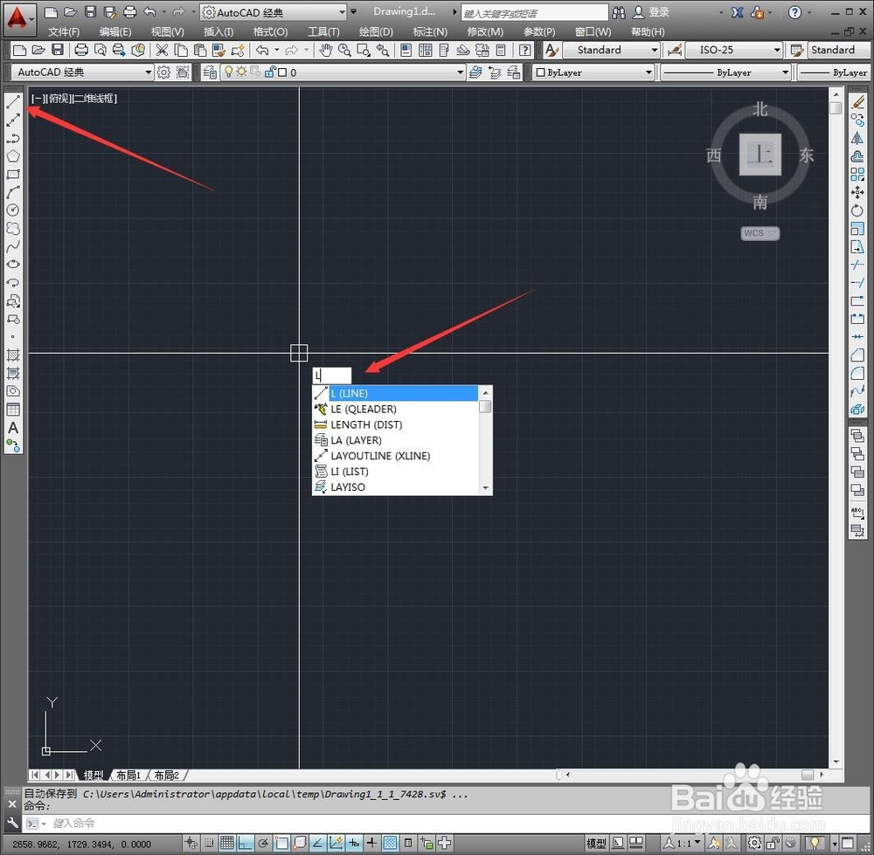Open the 文件(F) menu

(64, 31)
